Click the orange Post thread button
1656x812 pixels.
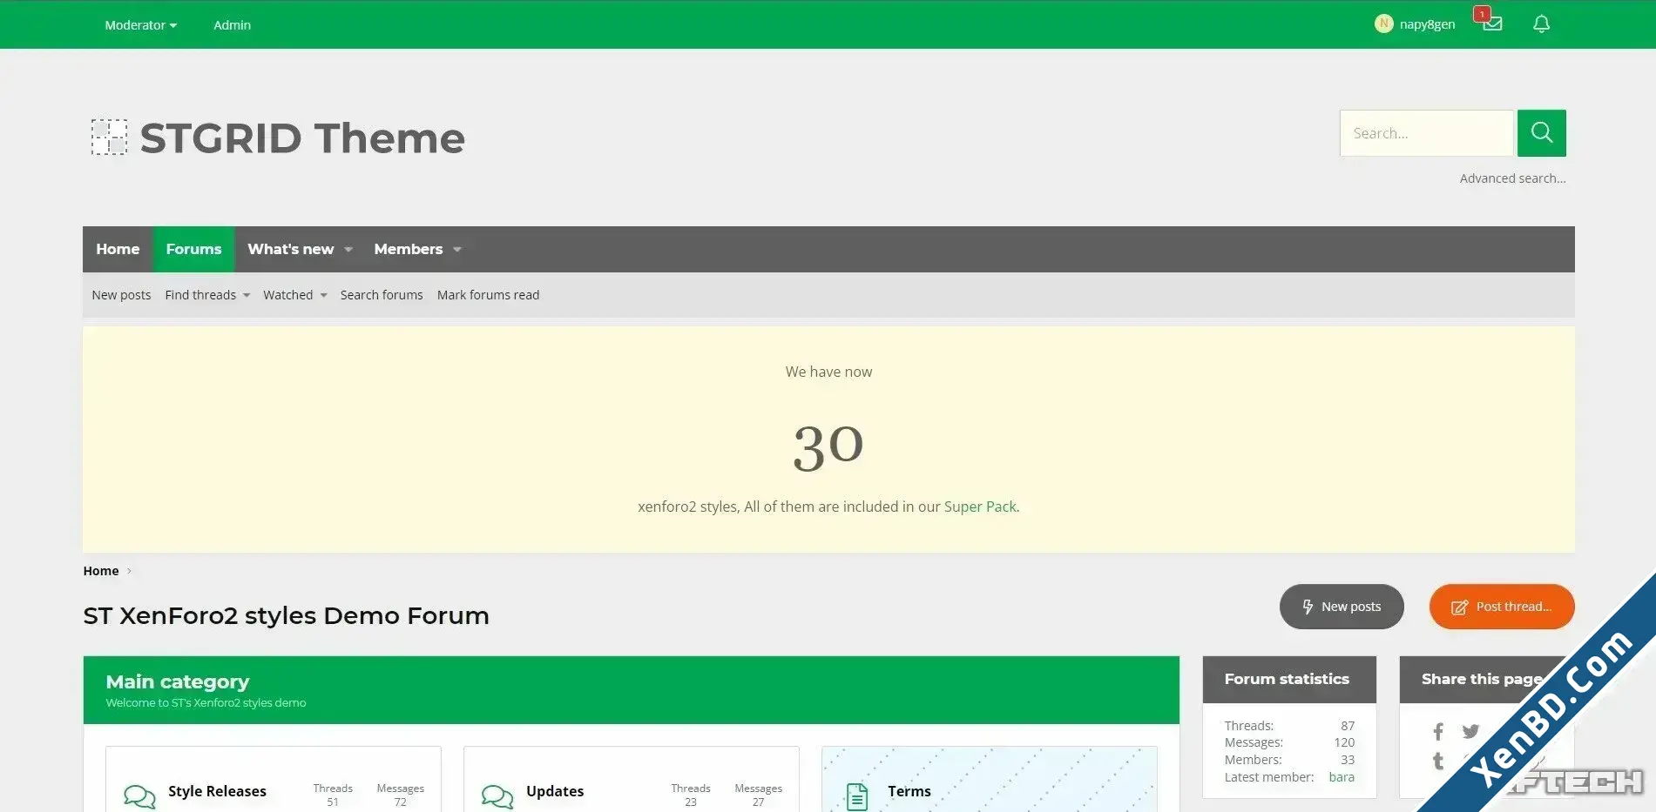coord(1502,607)
